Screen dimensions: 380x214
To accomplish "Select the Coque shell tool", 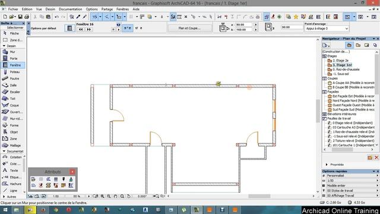I will click(12, 105).
